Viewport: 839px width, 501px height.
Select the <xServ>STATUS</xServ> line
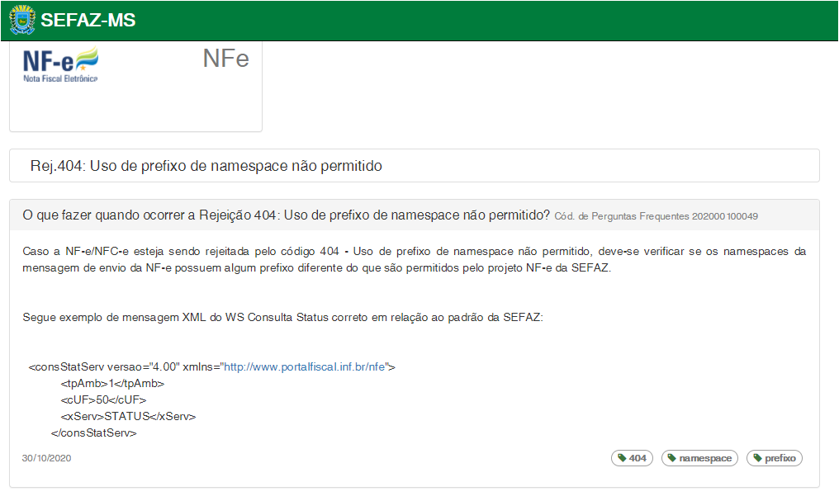tap(129, 416)
